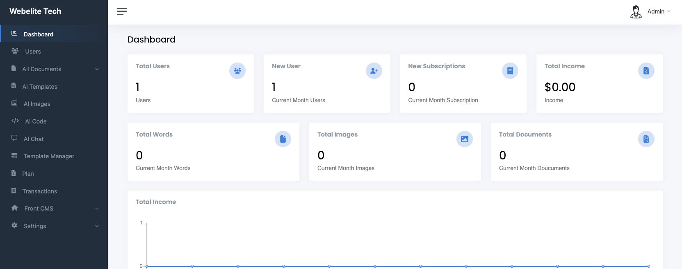Image resolution: width=682 pixels, height=269 pixels.
Task: Open the Users page in sidebar
Action: coord(33,52)
